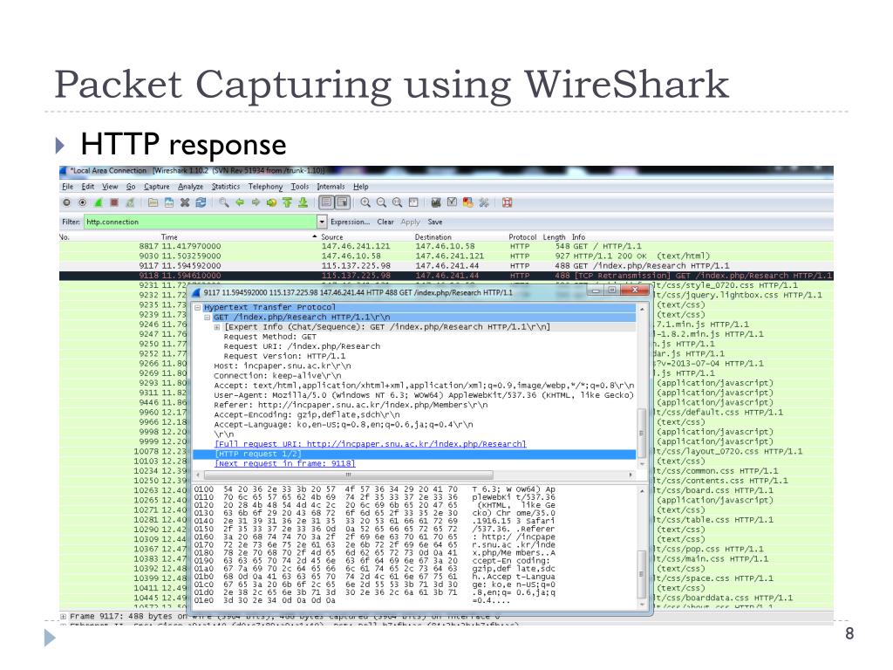Screen dimensions: 893x670
Task: Sort packet list by Destination column
Action: 433,237
